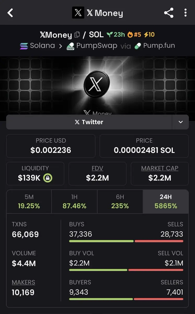The image size is (195, 314).
Task: Tap the trending fire #5 badge
Action: tap(134, 35)
